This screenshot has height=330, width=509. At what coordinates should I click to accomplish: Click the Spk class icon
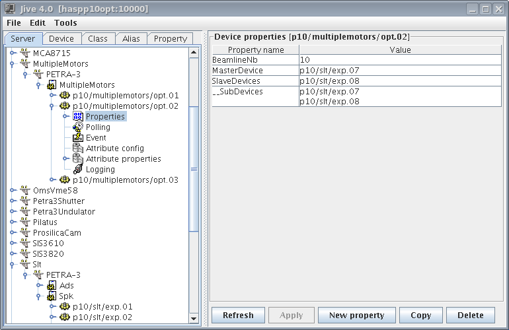pos(52,296)
